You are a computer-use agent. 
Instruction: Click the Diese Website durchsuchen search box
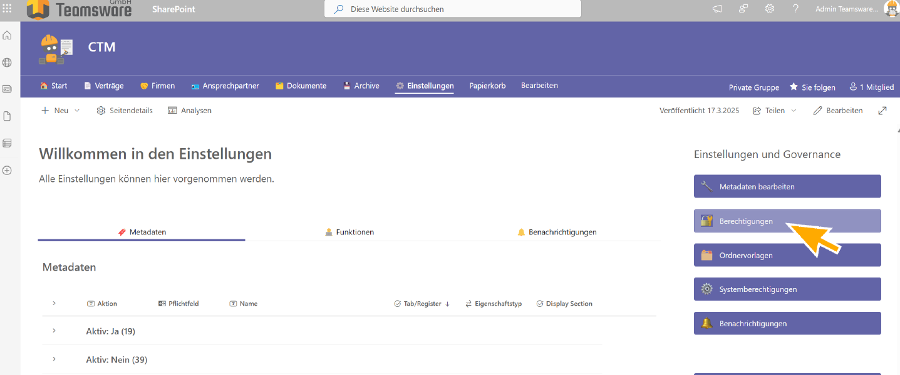pyautogui.click(x=452, y=9)
